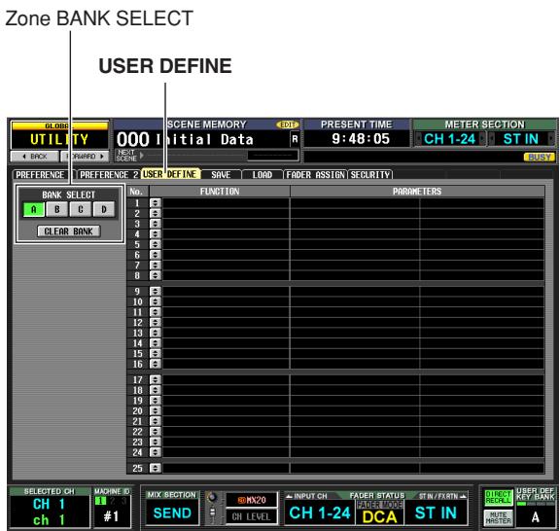
Task: Click the SELECTED CH display
Action: click(x=50, y=512)
